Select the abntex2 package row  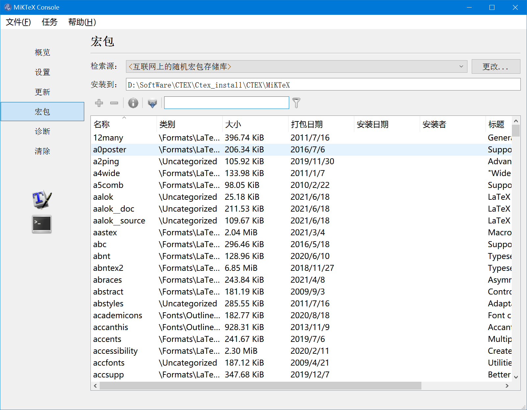pyautogui.click(x=301, y=268)
